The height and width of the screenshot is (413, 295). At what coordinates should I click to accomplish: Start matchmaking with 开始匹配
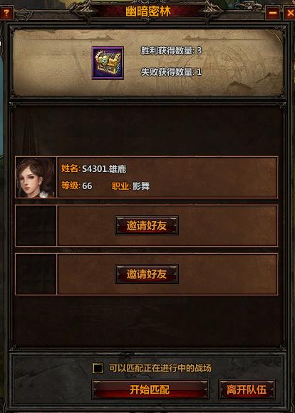(x=150, y=389)
